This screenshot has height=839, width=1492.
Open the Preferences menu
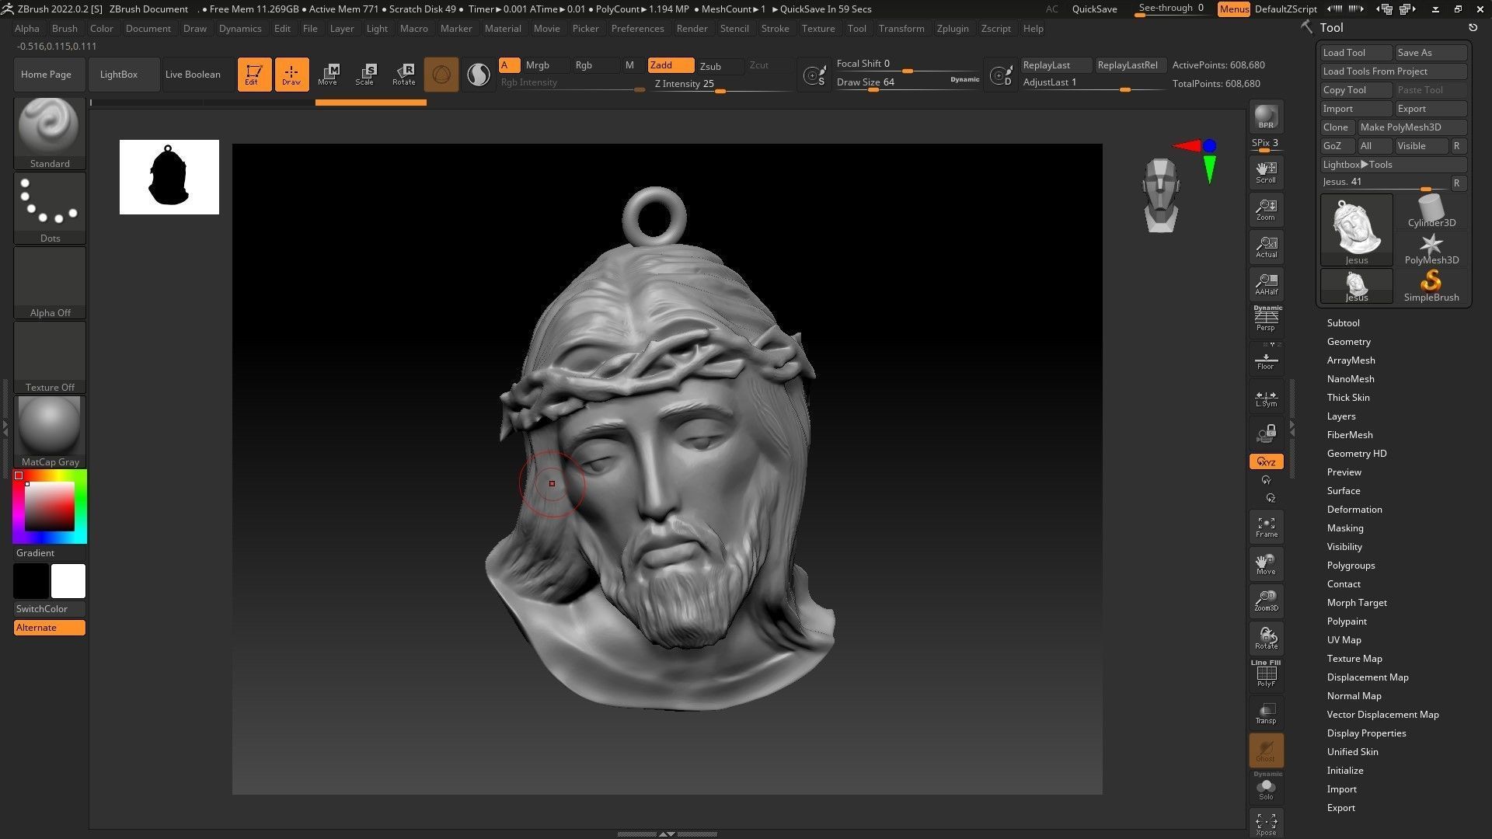[x=637, y=28]
